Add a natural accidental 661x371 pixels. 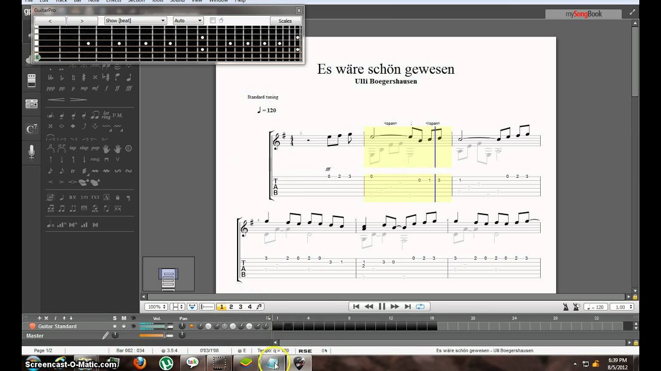[73, 77]
